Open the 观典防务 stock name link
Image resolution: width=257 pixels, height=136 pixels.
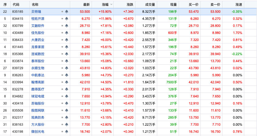(38, 118)
